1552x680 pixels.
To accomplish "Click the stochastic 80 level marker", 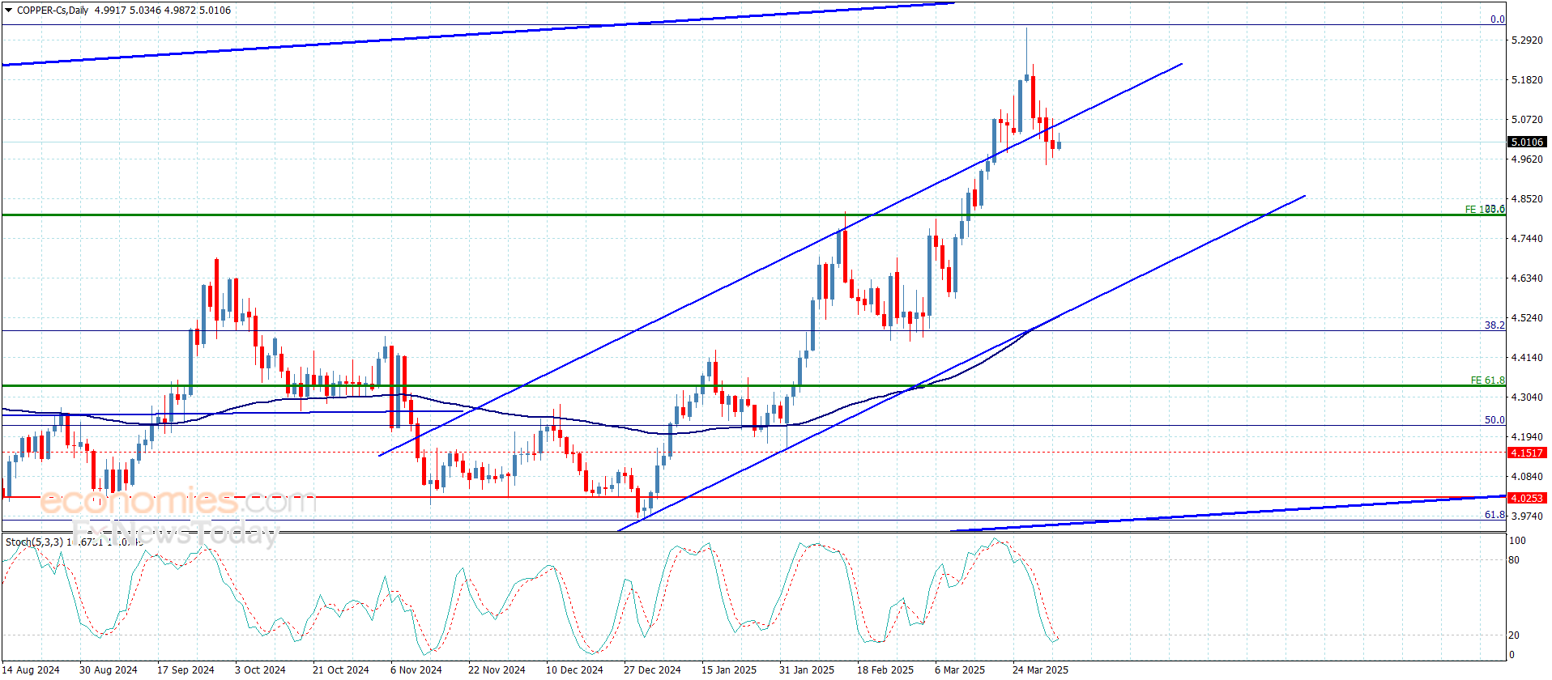I will (1514, 559).
